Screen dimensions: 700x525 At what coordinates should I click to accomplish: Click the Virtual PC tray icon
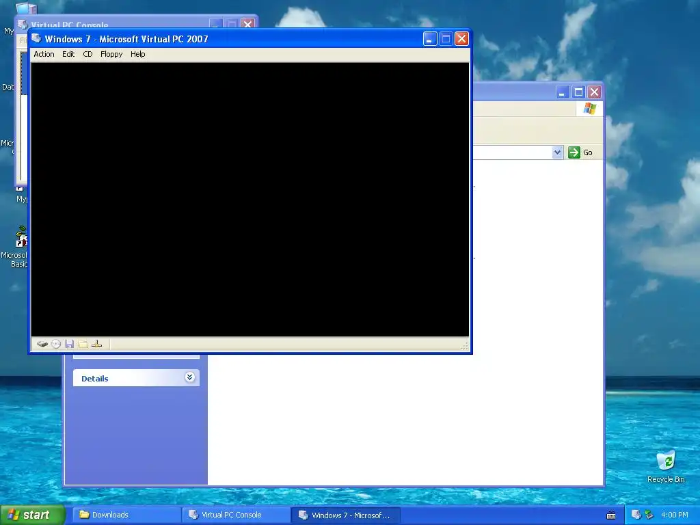click(636, 515)
